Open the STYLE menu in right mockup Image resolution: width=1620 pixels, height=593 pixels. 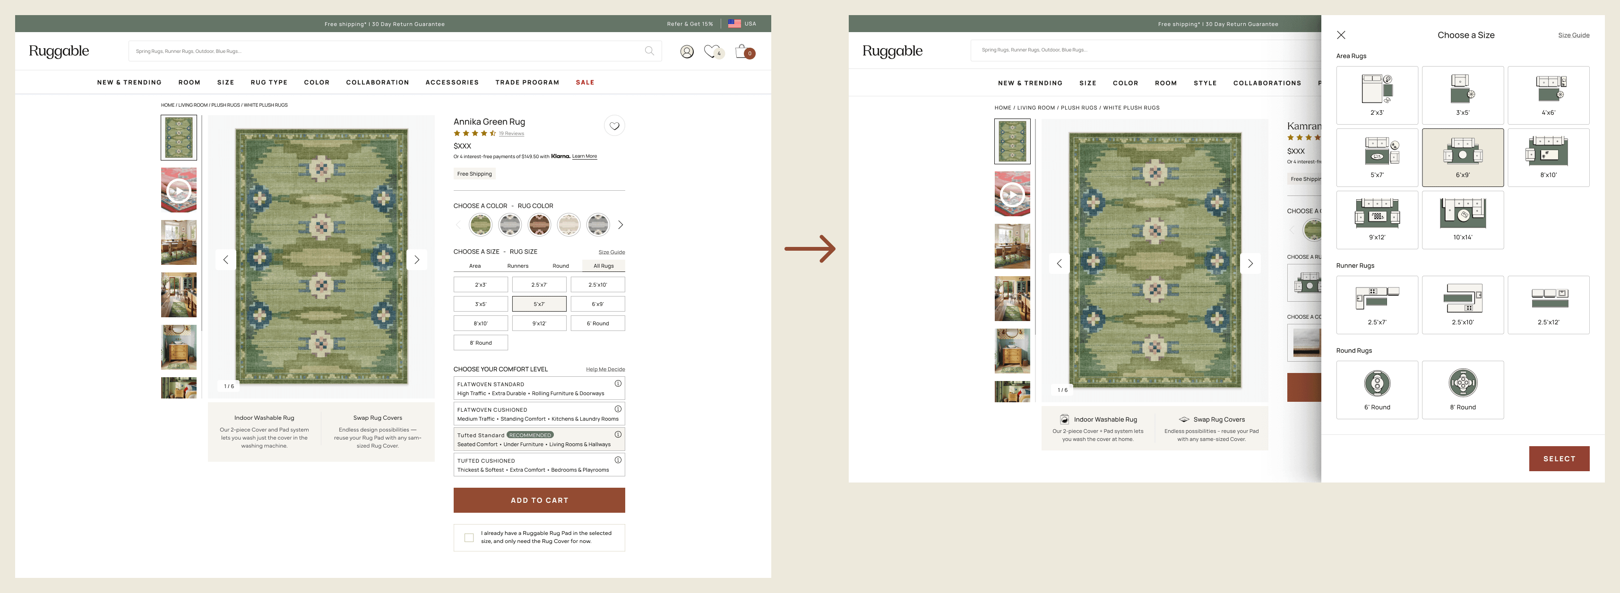[x=1205, y=83]
